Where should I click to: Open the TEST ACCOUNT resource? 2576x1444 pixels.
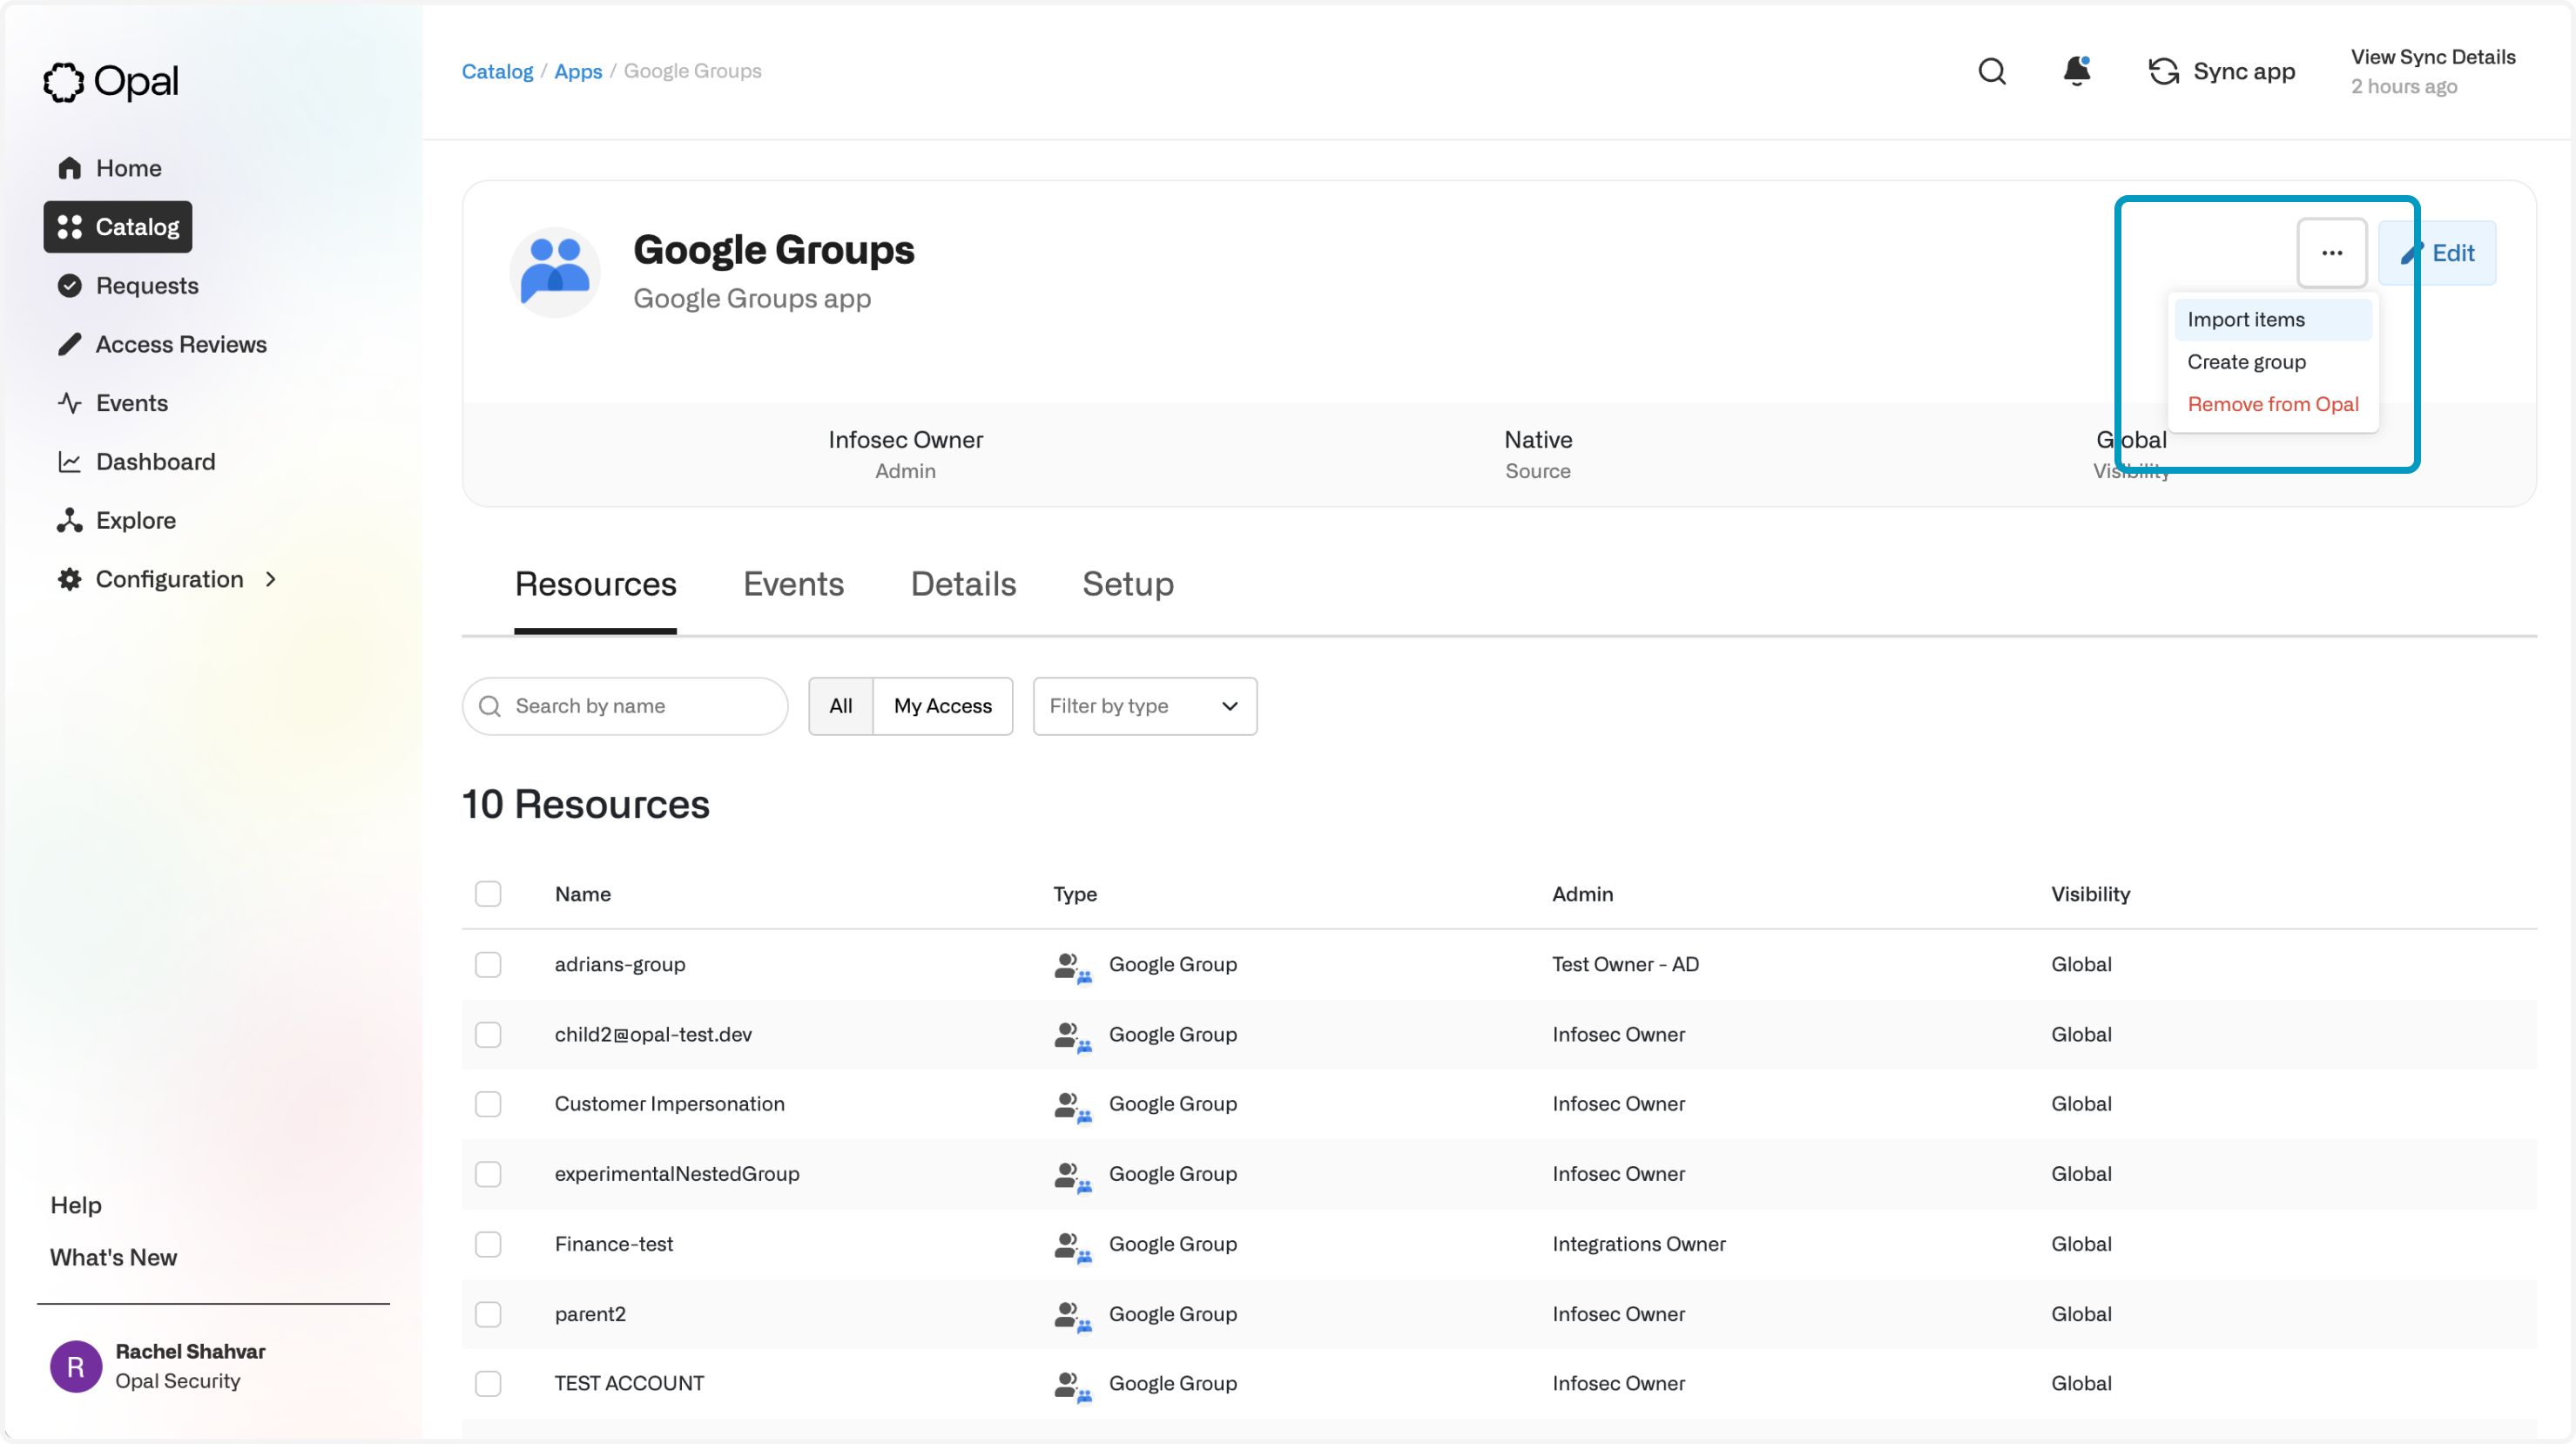point(629,1384)
